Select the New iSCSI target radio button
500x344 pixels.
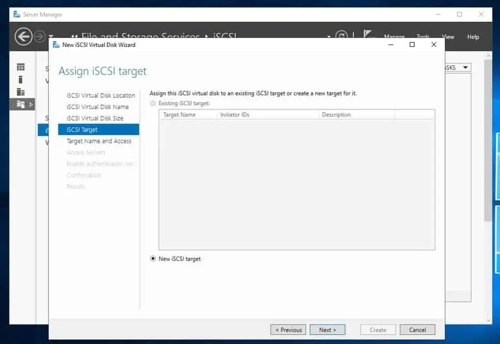tap(153, 258)
